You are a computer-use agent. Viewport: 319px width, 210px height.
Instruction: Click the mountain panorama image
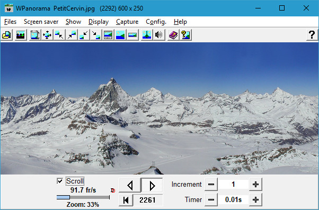[159, 108]
